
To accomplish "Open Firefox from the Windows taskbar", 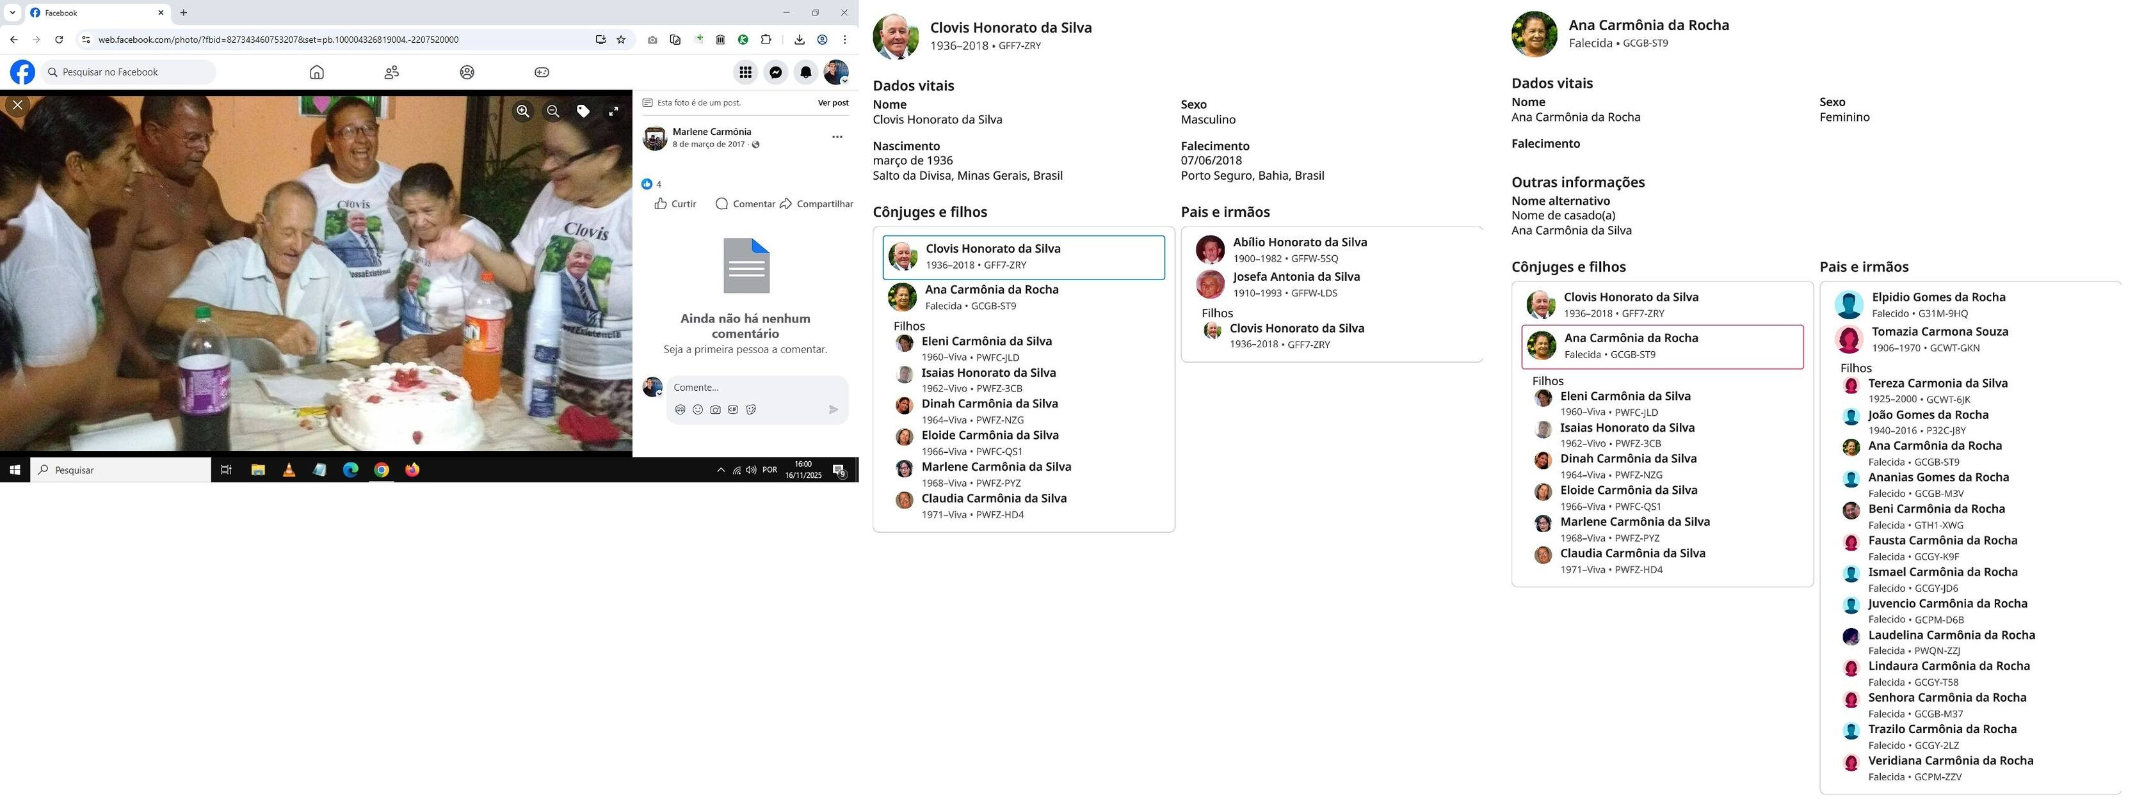I will (412, 470).
